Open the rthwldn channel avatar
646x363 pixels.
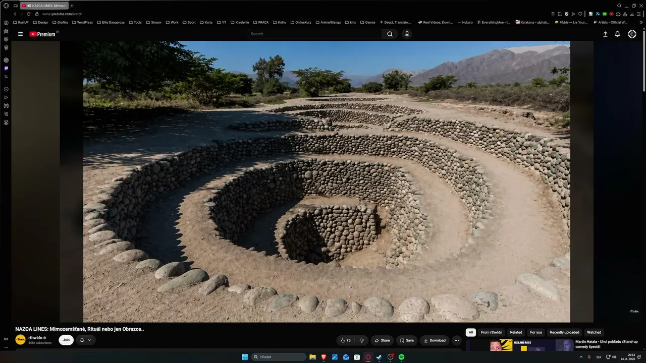tap(20, 340)
